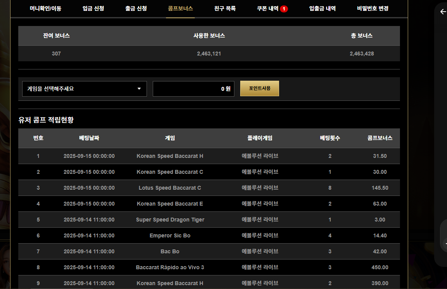The height and width of the screenshot is (289, 447).
Task: Click the row 1 betting date cell
Action: coord(89,156)
